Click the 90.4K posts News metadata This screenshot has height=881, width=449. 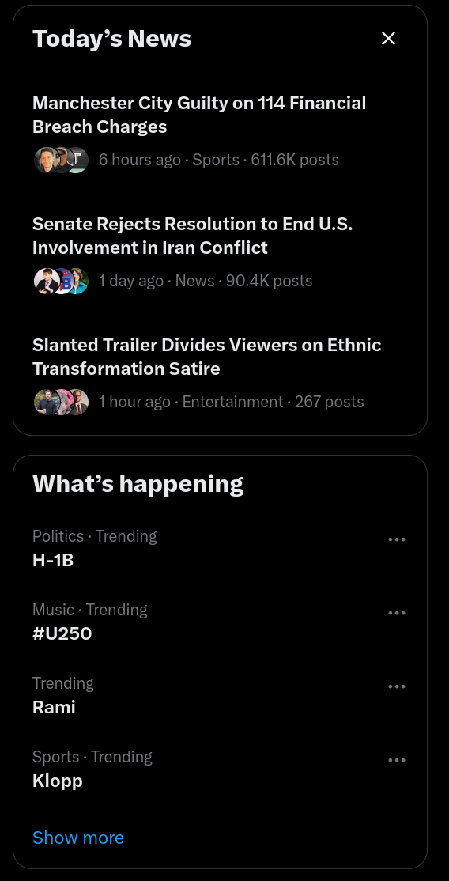pos(206,281)
